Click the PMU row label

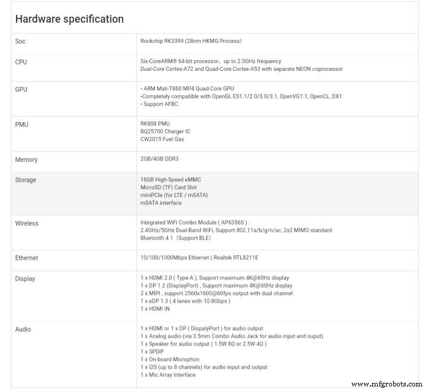(21, 124)
